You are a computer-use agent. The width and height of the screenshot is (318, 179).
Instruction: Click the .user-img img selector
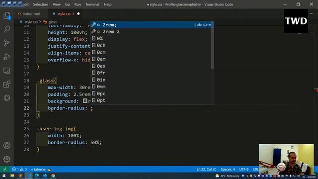[x=55, y=129]
